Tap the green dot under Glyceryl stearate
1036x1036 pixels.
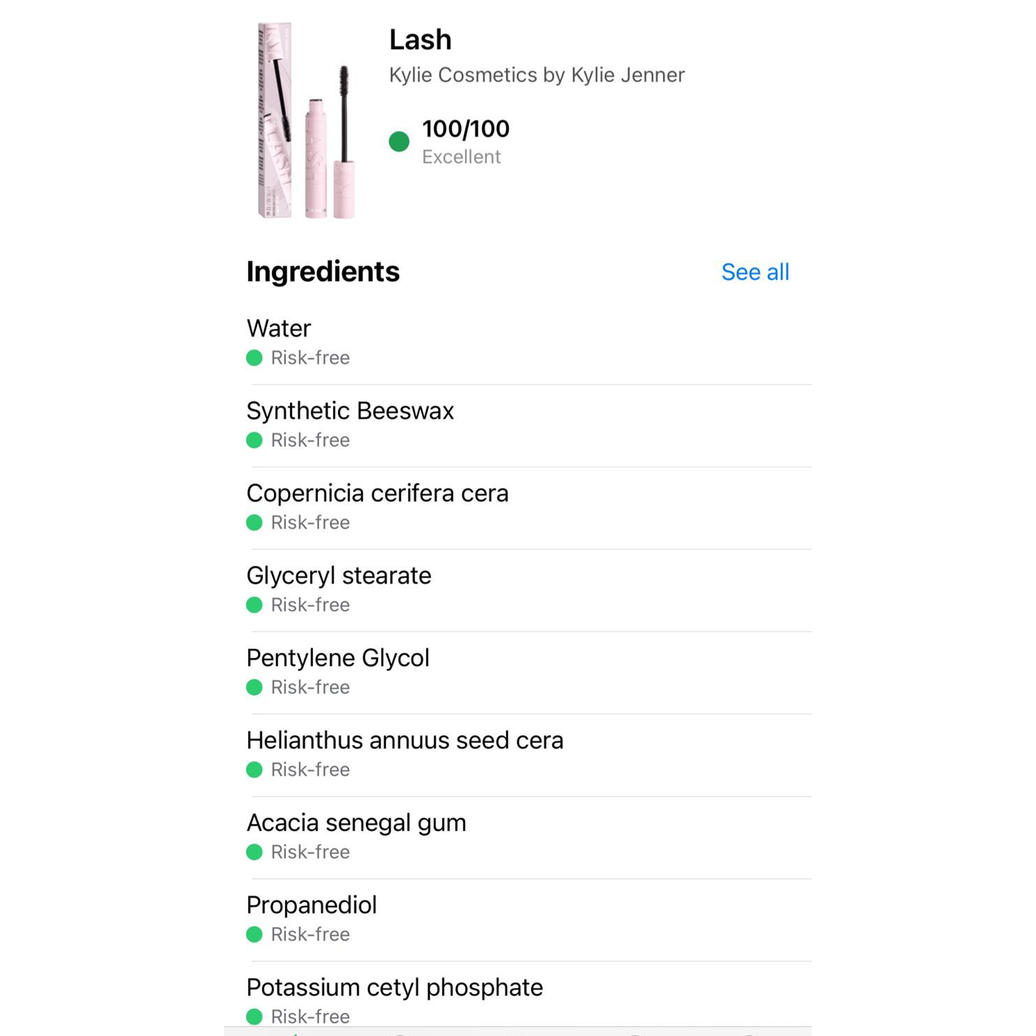pos(254,605)
